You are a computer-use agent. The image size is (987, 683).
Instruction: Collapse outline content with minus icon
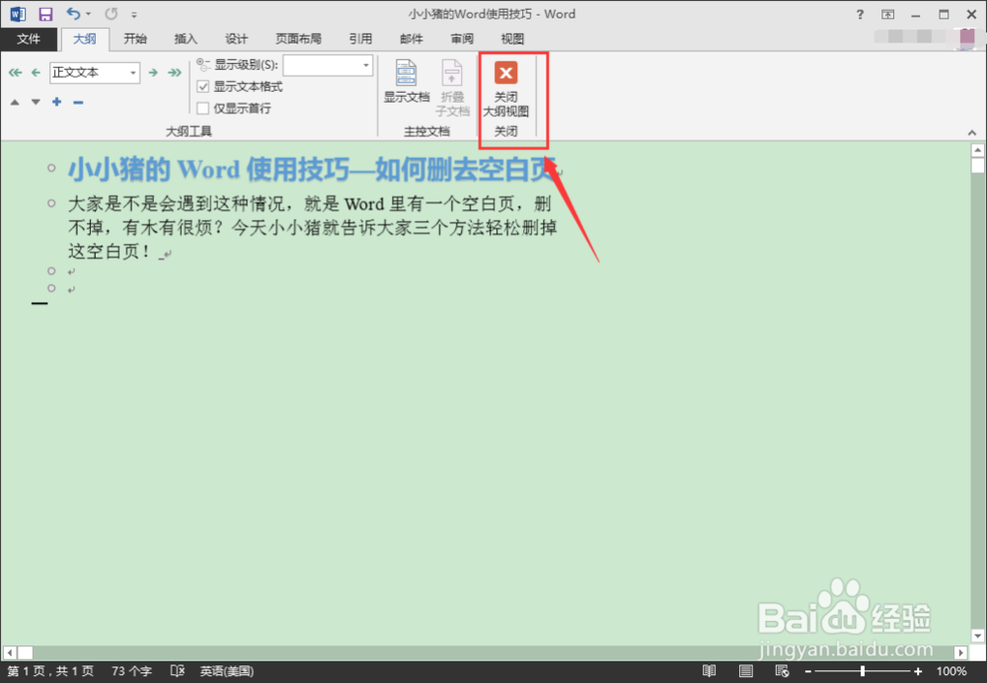click(x=78, y=102)
